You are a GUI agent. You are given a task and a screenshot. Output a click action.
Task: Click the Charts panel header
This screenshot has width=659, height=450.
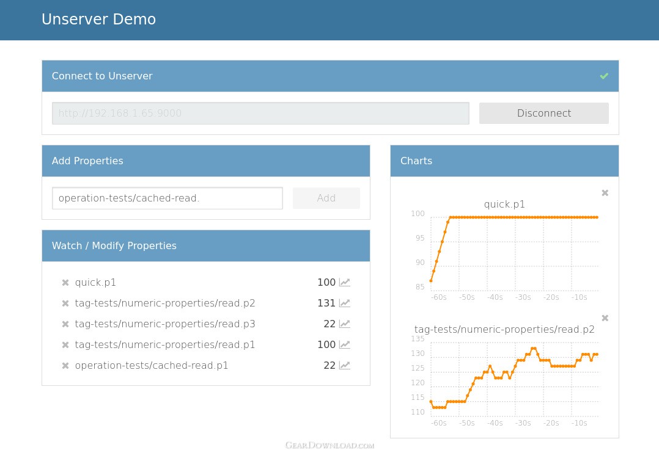pyautogui.click(x=504, y=161)
